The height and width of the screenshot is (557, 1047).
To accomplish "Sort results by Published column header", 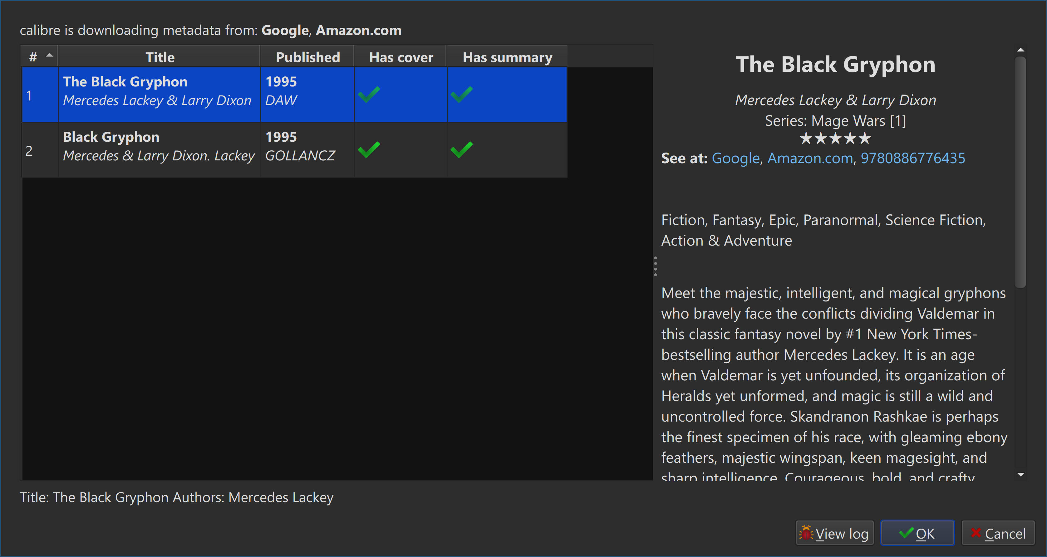I will pyautogui.click(x=307, y=57).
